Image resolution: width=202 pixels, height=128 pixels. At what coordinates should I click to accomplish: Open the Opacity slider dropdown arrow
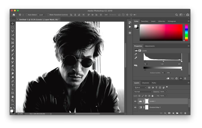166,92
